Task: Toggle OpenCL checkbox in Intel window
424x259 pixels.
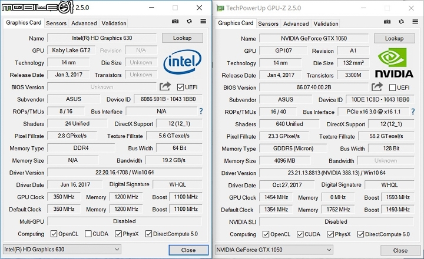Action: click(x=54, y=234)
